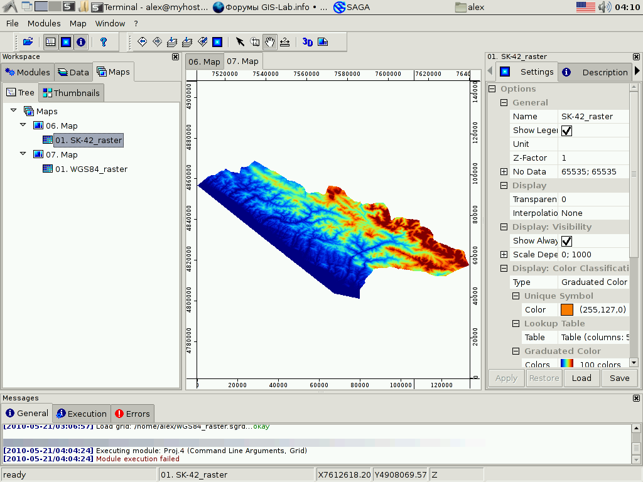Viewport: 643px width, 482px height.
Task: Click the orange Unique Symbol color swatch
Action: pos(567,309)
